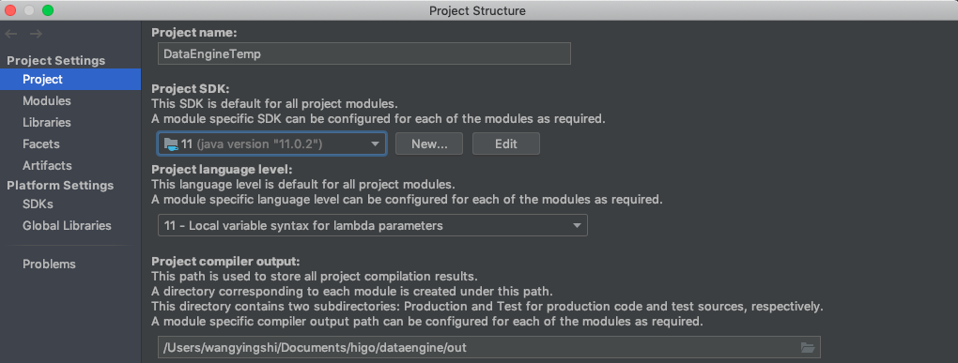Browse for compiler output folder icon
The width and height of the screenshot is (958, 363).
808,348
